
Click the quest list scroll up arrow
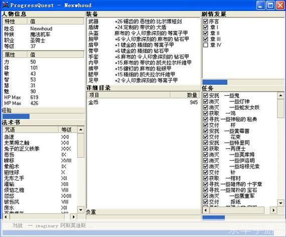point(280,95)
